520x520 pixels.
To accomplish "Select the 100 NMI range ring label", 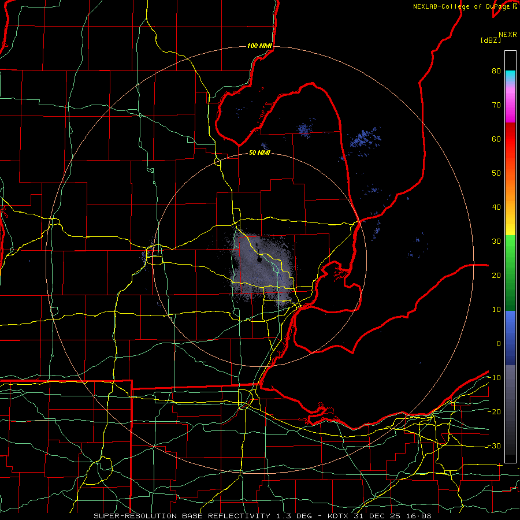I will [259, 46].
